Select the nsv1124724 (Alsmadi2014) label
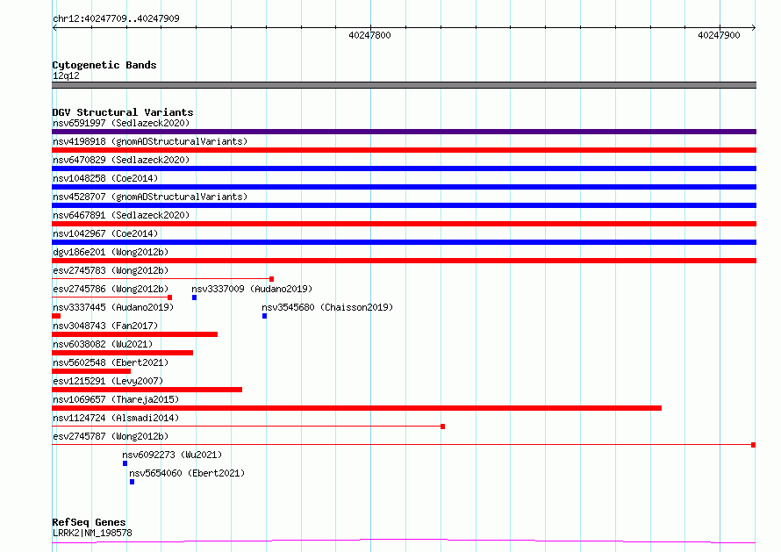This screenshot has height=552, width=781. tap(116, 418)
